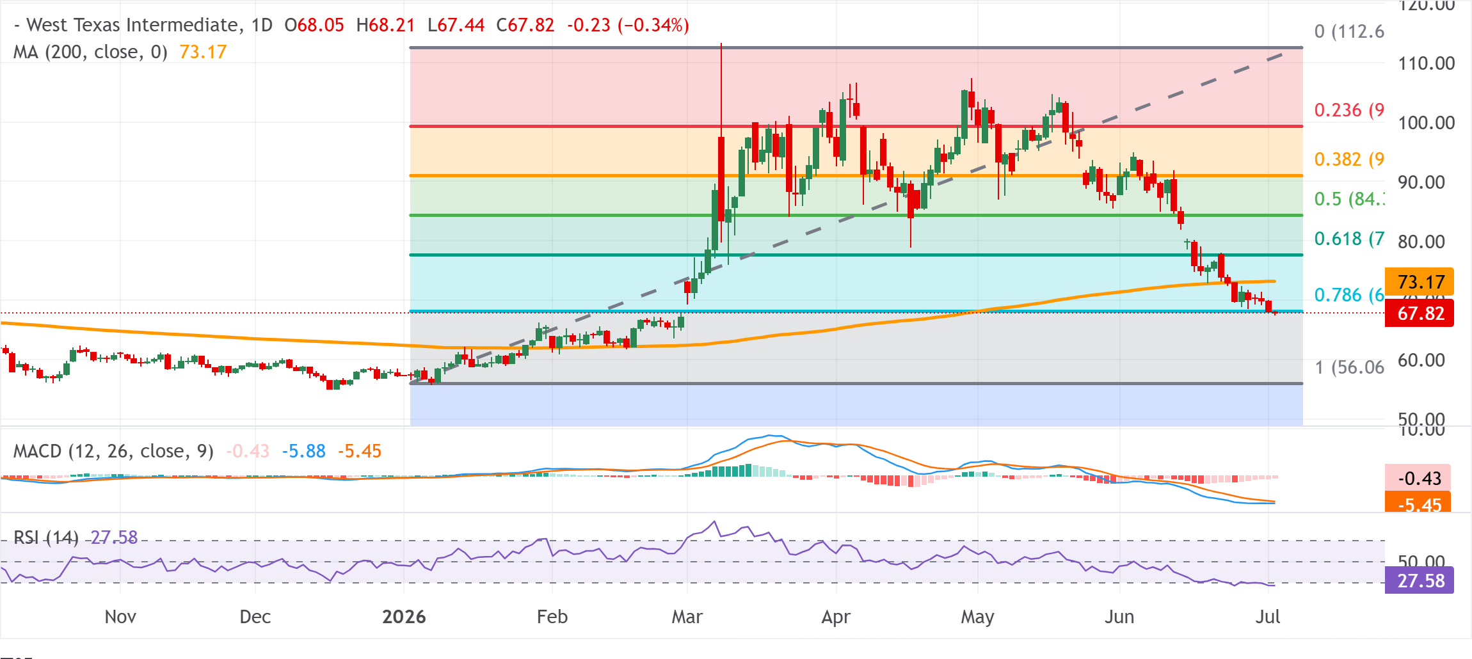Click the MACD value -5.88 in legend
This screenshot has height=659, width=1472.
click(x=304, y=451)
